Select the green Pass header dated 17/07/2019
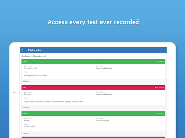 click(x=93, y=61)
